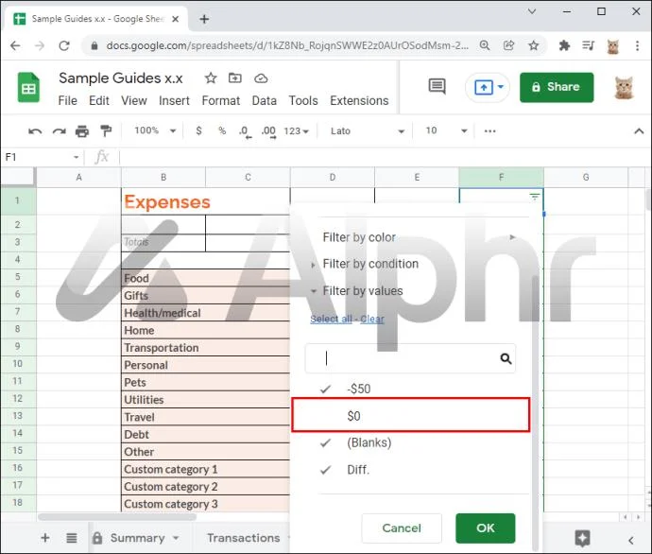Open browser extensions puzzle icon

tap(564, 45)
